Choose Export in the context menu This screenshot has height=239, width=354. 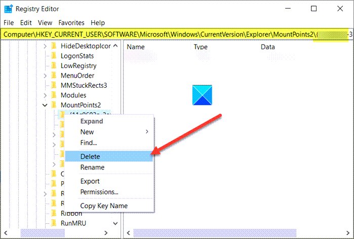pyautogui.click(x=109, y=181)
